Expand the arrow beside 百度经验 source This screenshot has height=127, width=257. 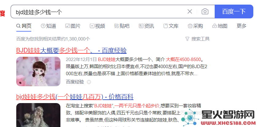point(89,82)
